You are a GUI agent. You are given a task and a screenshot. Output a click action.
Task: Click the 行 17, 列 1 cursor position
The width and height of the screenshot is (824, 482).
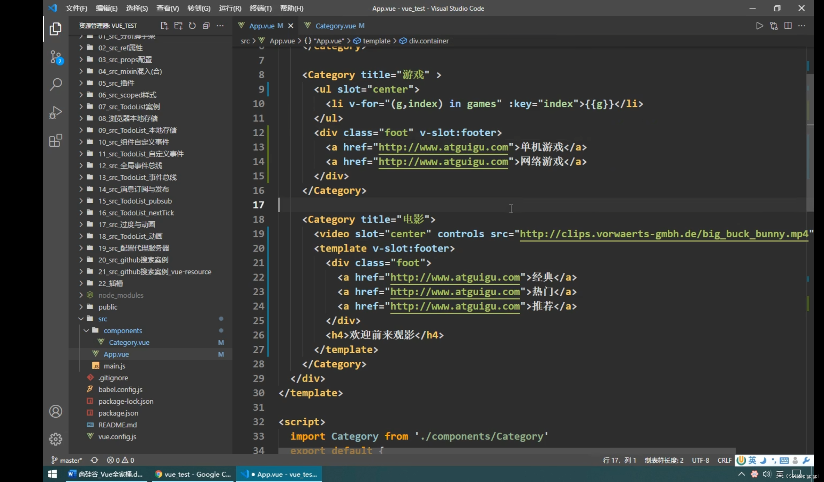click(x=619, y=460)
